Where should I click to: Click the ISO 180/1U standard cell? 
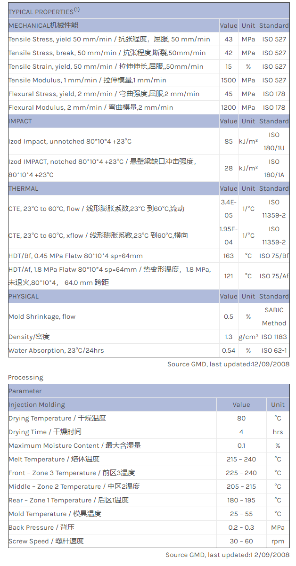click(274, 141)
